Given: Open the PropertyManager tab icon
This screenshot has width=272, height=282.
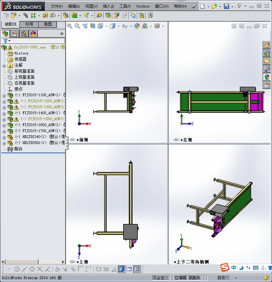Looking at the screenshot, I should pyautogui.click(x=14, y=34).
